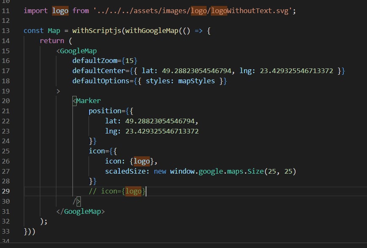
Task: Click the closing '}))' on line 33
Action: pos(30,232)
